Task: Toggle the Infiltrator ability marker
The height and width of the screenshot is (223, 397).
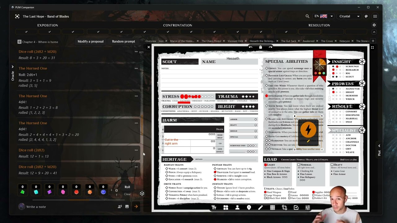Action: pyautogui.click(x=266, y=96)
